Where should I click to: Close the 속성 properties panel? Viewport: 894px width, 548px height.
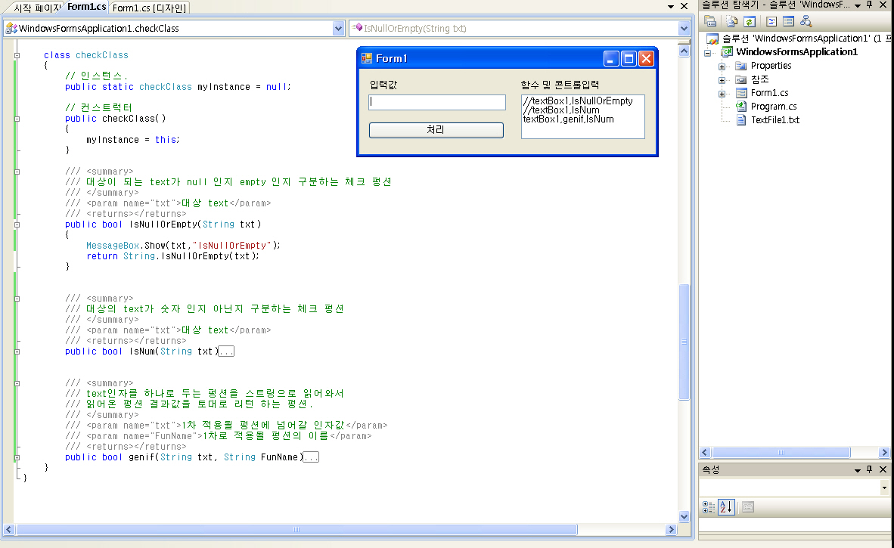tap(883, 469)
